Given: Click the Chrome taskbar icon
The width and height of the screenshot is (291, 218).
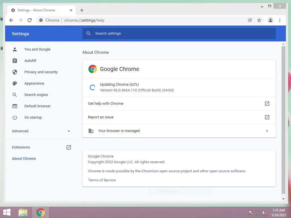Looking at the screenshot, I should pyautogui.click(x=41, y=212).
